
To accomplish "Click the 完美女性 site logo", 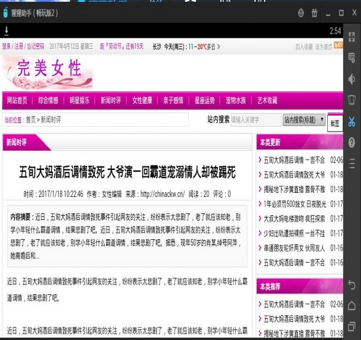I will [48, 73].
